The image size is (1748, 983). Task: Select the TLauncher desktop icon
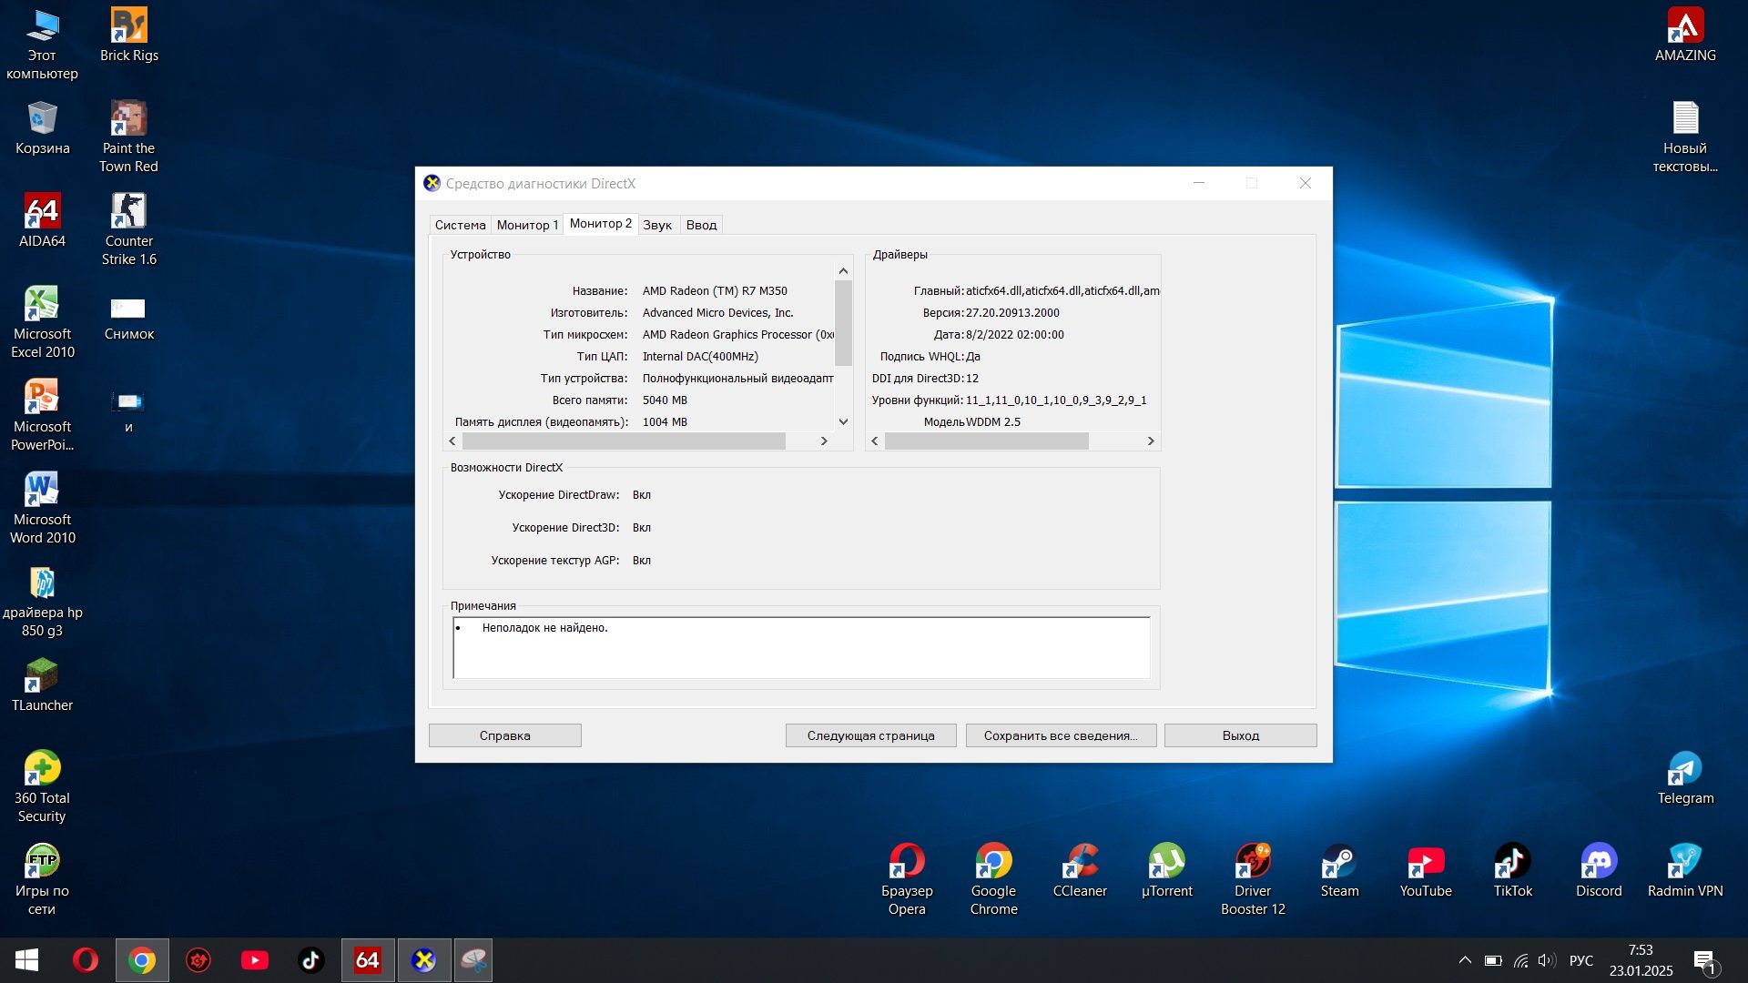point(42,684)
